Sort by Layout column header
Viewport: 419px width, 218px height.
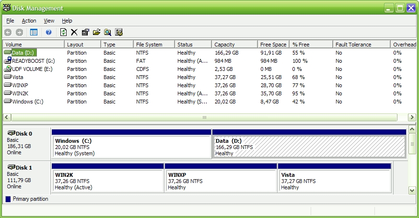click(x=82, y=45)
